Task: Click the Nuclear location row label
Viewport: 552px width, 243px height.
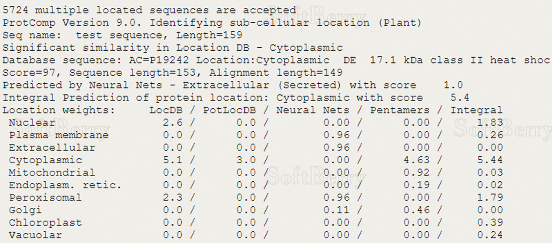Action: click(x=32, y=123)
